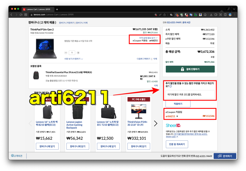Viewport: 246px width, 171px height.
Task: Open a new browser tab with plus
Action: pyautogui.click(x=57, y=9)
